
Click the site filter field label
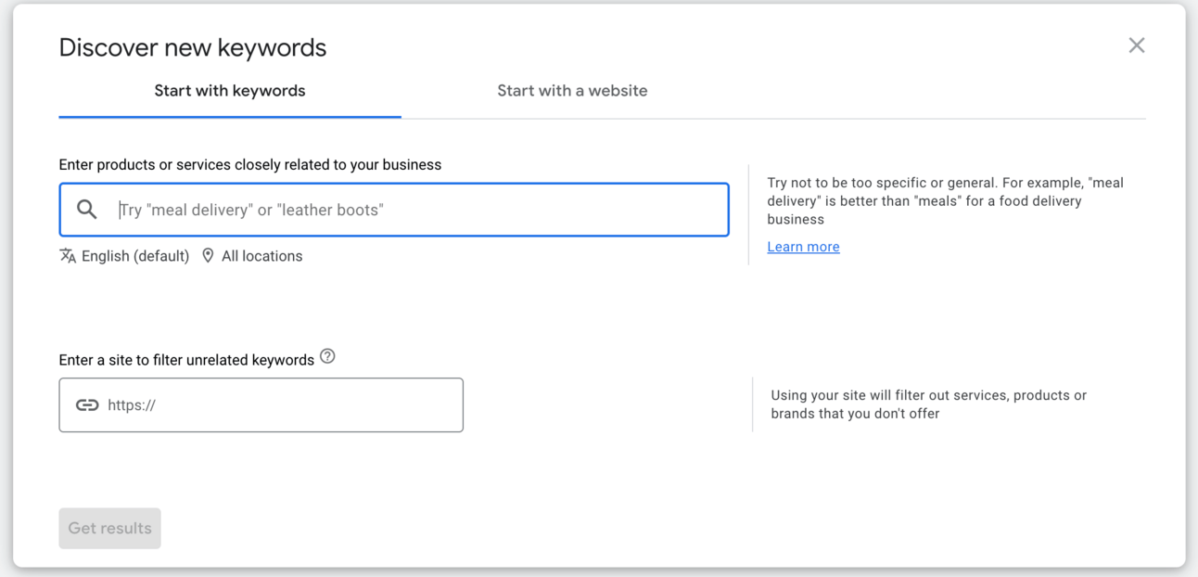(x=186, y=360)
